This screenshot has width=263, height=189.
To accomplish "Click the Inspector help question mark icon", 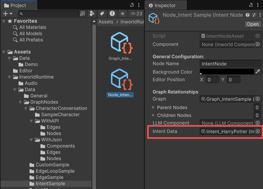I will click(x=247, y=15).
